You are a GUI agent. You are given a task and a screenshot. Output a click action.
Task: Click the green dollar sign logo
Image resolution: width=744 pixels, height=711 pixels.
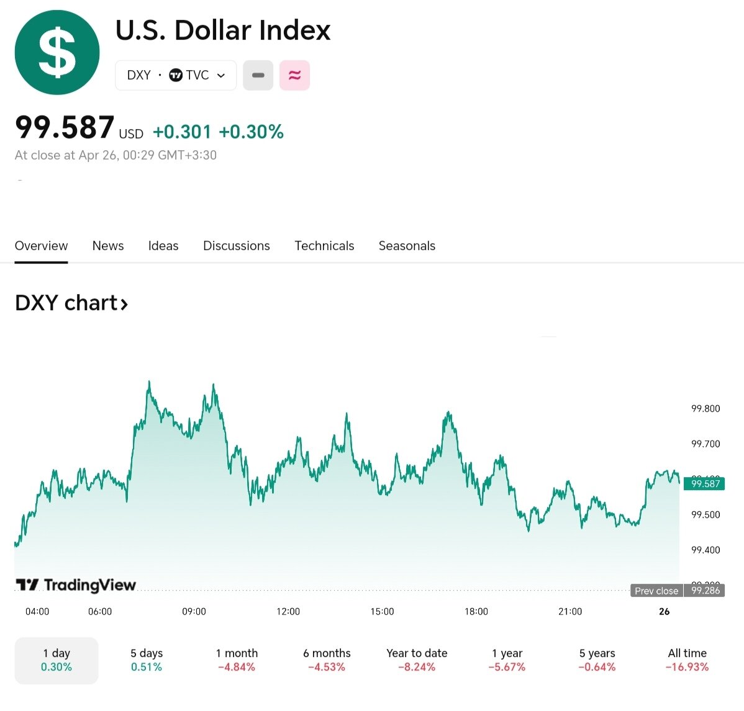tap(57, 53)
